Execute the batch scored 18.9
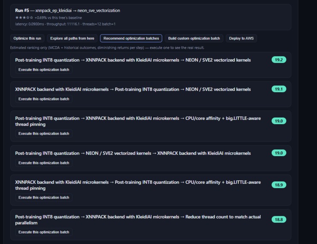This screenshot has width=317, height=244. coord(44,198)
